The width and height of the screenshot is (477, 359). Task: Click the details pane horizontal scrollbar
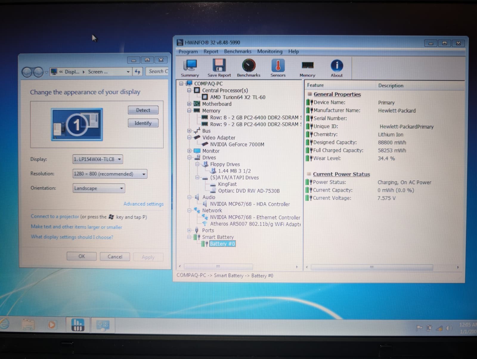coord(371,267)
